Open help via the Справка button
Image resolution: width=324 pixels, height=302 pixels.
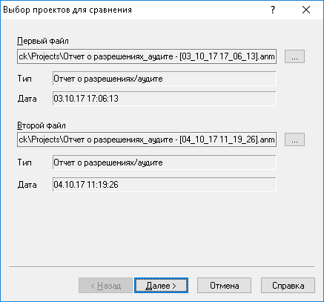[288, 286]
